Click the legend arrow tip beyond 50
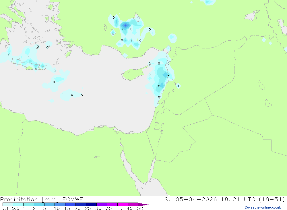 tap(143, 205)
